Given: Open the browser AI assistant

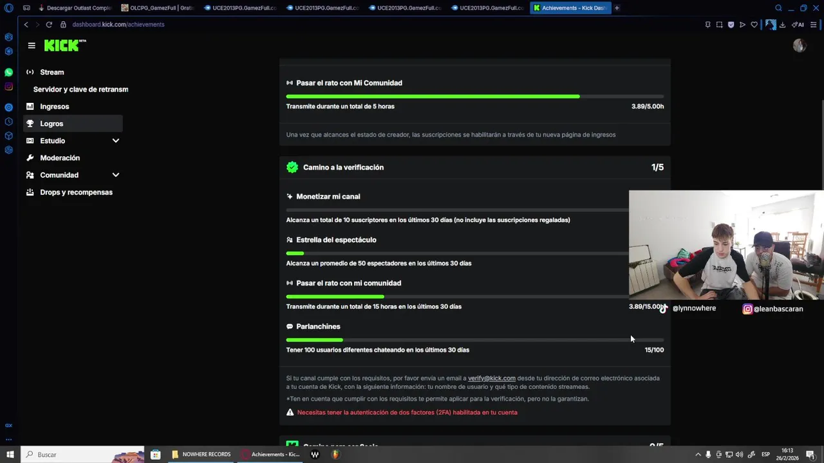Looking at the screenshot, I should tap(798, 24).
